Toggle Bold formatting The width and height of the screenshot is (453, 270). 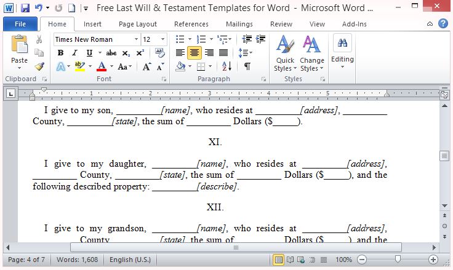click(x=60, y=53)
